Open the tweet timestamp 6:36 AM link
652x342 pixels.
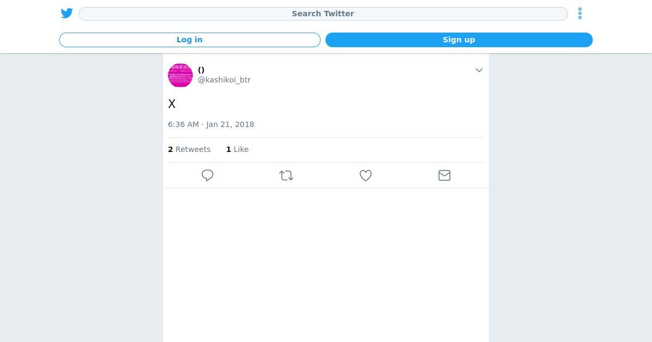click(x=184, y=124)
